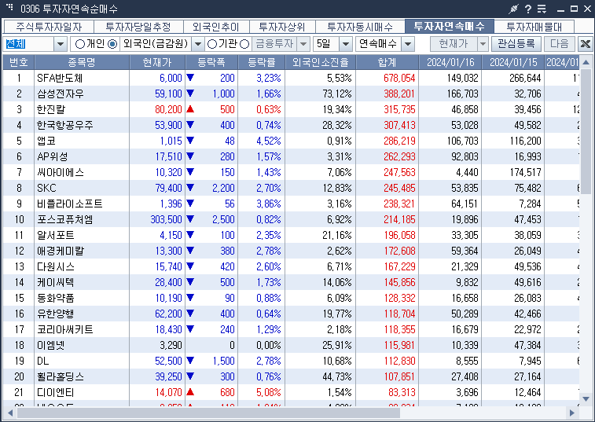Select 삼성전자우 stock name

pyautogui.click(x=61, y=94)
